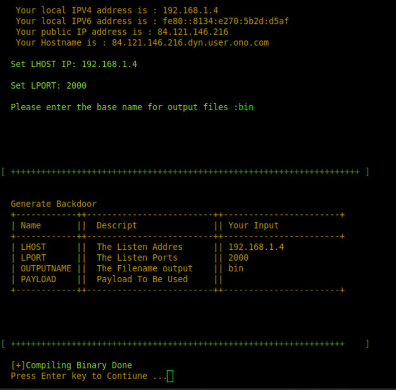Click the terminal cursor after 'Press Enter key'

click(x=170, y=376)
